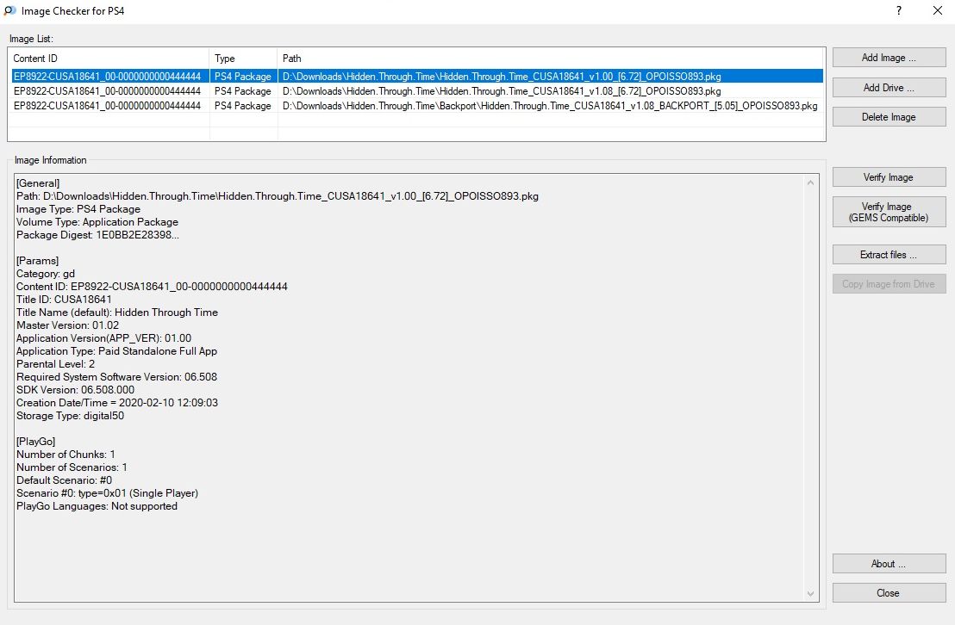Select the v1.00_[6.72] package row path
The height and width of the screenshot is (625, 955).
pos(502,77)
